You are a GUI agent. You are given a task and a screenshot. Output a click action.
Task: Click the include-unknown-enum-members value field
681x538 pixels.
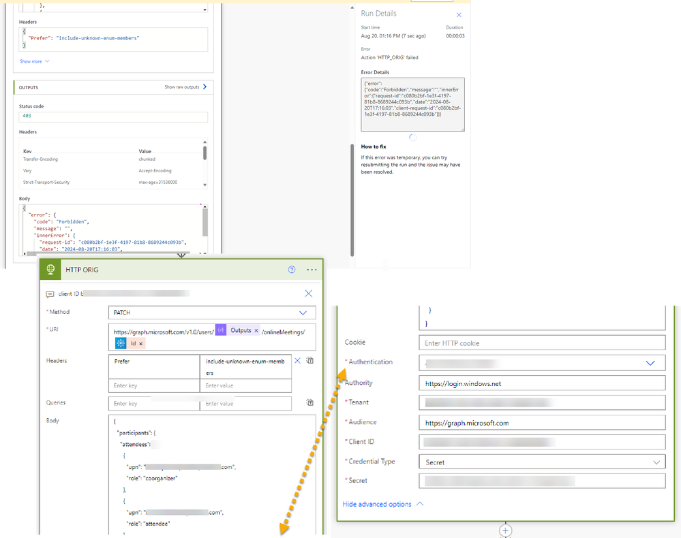point(245,366)
